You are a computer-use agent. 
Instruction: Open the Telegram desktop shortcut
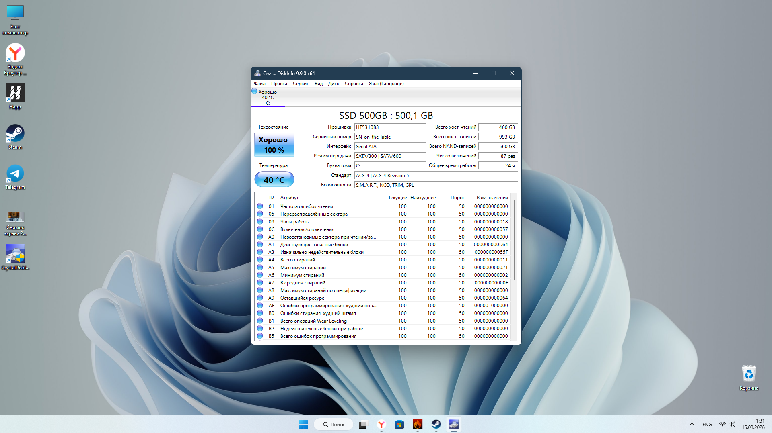click(15, 177)
